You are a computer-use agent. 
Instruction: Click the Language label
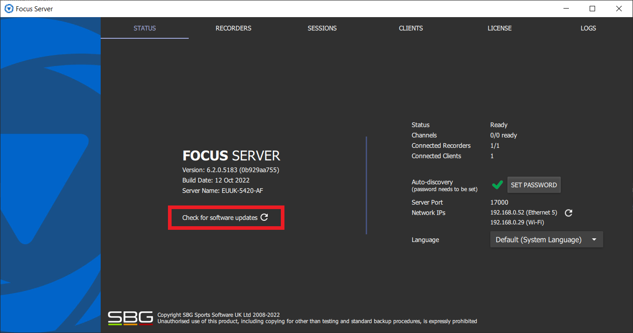click(x=425, y=240)
